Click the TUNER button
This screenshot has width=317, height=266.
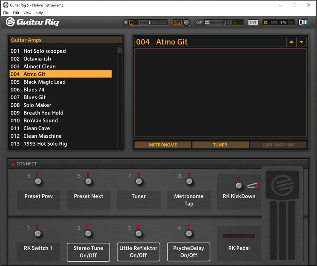click(x=220, y=145)
